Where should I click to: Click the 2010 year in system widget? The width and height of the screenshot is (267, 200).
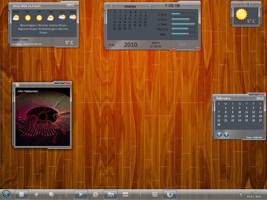(131, 45)
